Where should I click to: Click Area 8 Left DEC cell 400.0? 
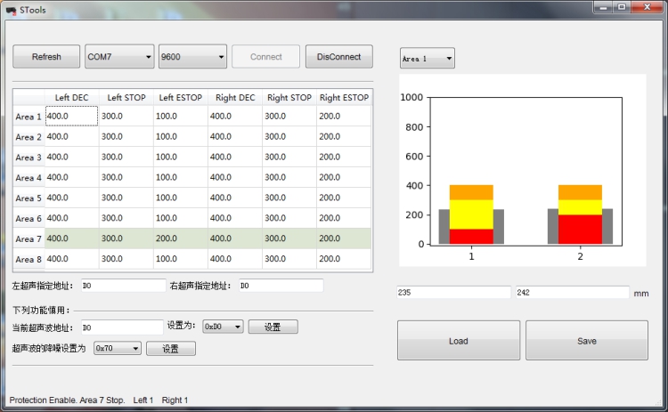pos(71,259)
